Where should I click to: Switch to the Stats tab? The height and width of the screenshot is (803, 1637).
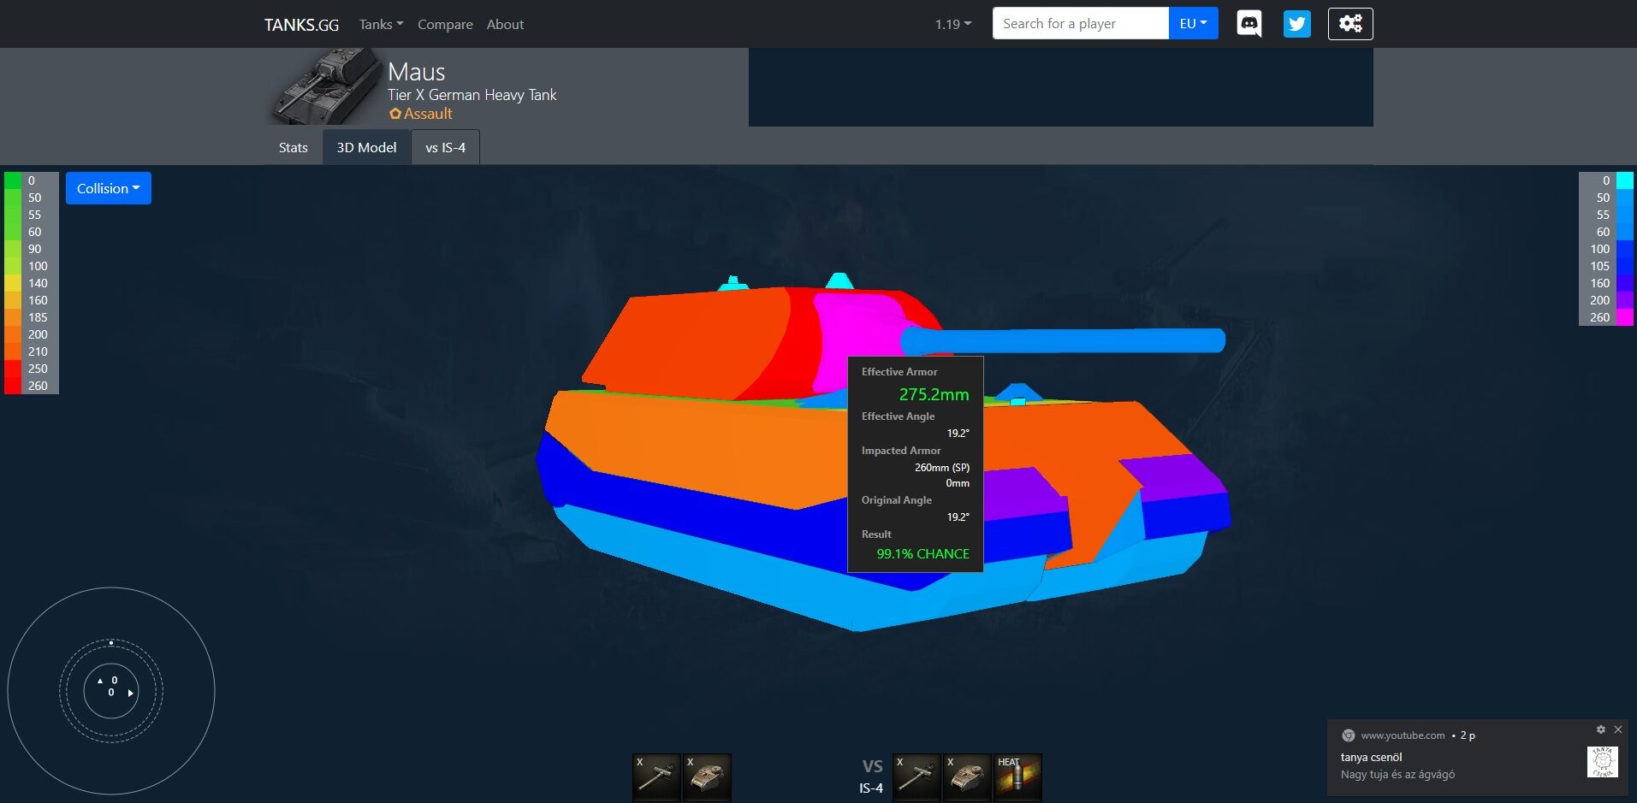point(293,147)
